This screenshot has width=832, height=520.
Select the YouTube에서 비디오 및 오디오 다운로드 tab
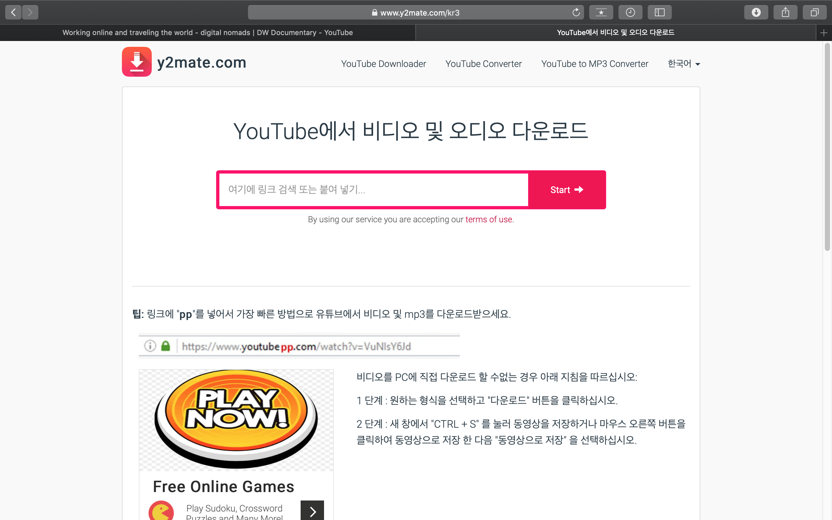(616, 33)
